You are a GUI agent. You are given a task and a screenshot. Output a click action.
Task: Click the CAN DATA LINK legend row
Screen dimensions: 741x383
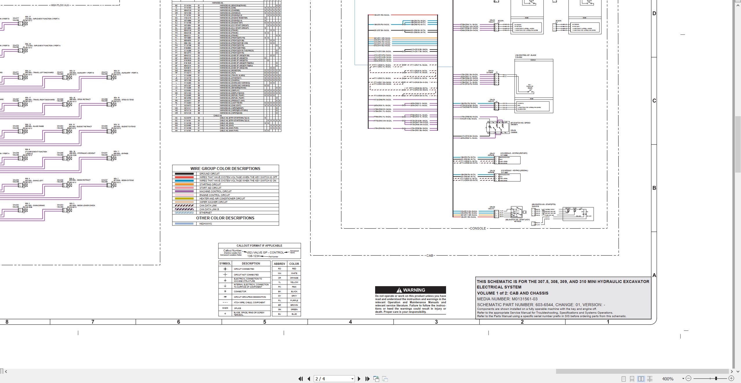click(x=225, y=206)
